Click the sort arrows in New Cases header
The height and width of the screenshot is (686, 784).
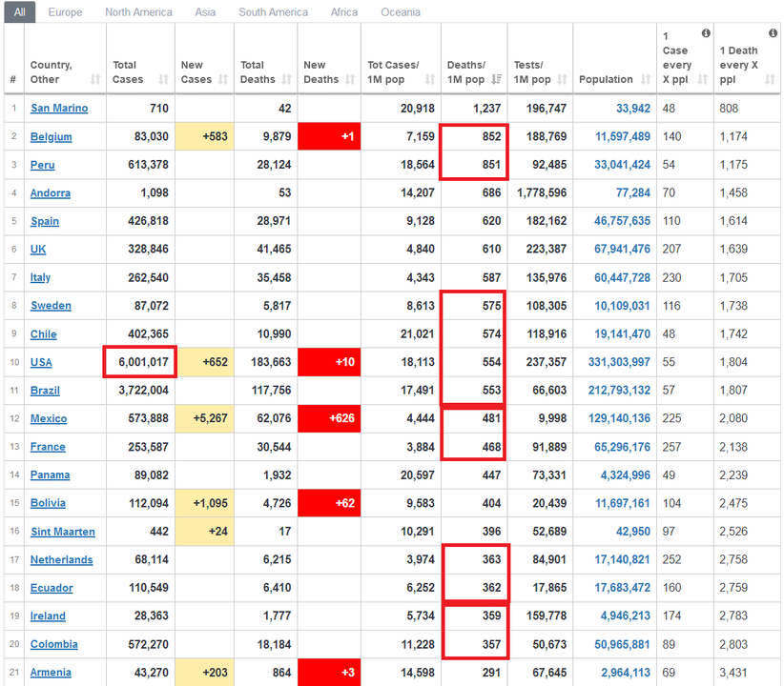click(x=227, y=79)
